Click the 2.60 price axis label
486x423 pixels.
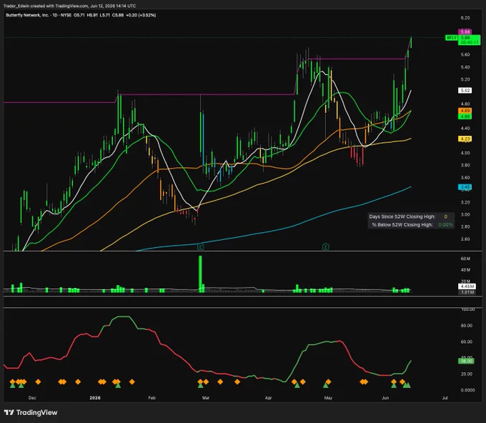[x=465, y=239]
